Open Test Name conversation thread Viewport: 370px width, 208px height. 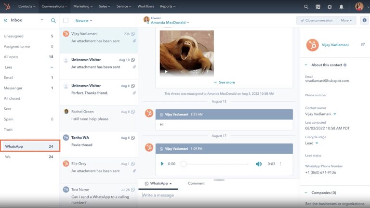(x=99, y=196)
